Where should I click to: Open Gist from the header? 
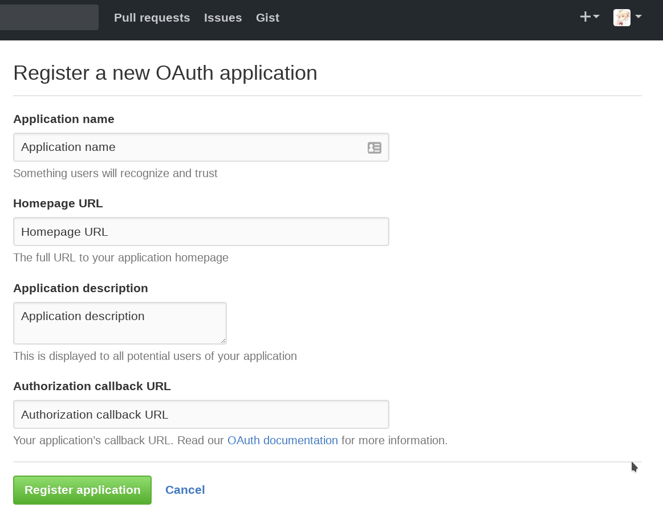[267, 18]
